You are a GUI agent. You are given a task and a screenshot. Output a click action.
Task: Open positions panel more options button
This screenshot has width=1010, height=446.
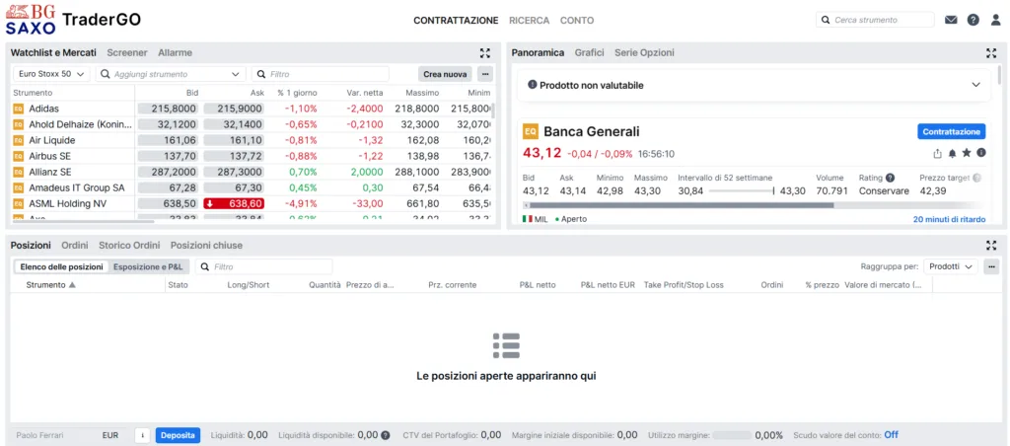[991, 266]
